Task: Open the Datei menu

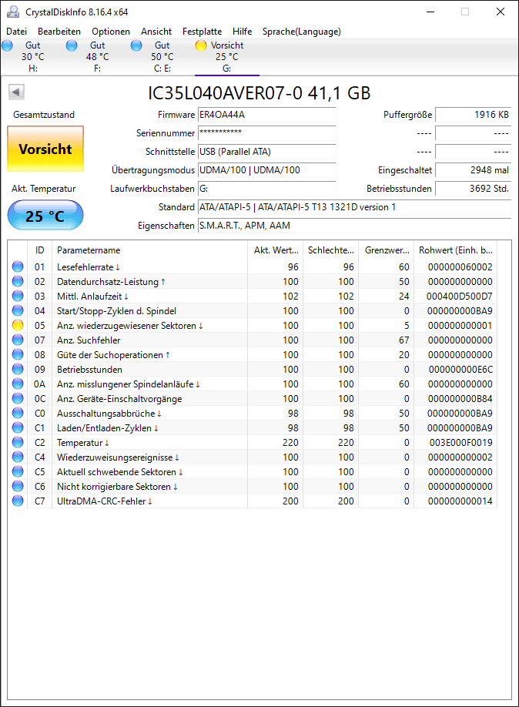Action: [17, 32]
